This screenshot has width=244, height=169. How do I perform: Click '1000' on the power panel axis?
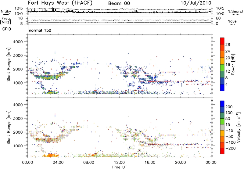pos(18,83)
